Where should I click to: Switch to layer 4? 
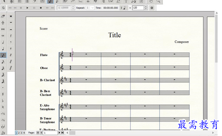24,133
